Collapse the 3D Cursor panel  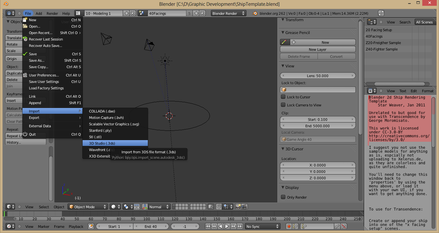pos(283,149)
